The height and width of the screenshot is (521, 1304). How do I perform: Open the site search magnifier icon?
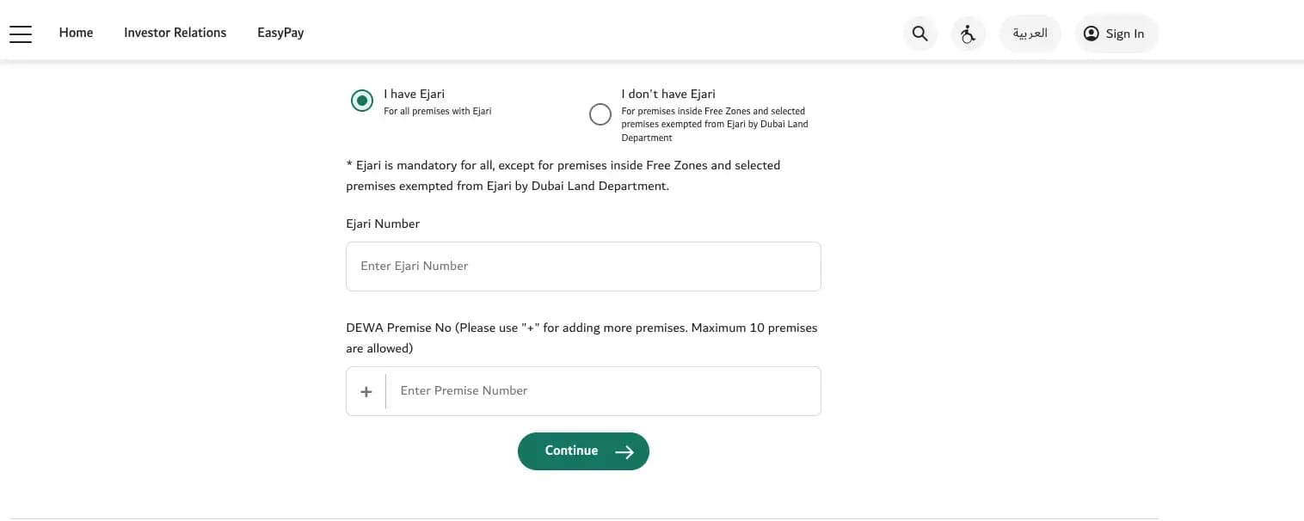click(920, 33)
